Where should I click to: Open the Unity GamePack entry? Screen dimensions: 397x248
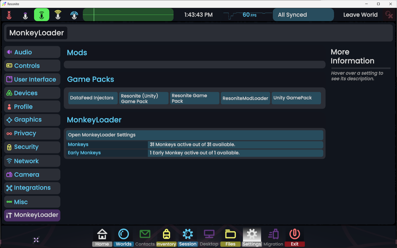296,98
